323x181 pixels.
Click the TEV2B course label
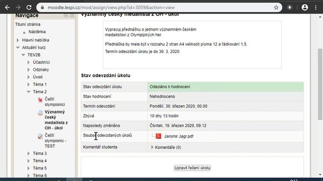pyautogui.click(x=34, y=55)
